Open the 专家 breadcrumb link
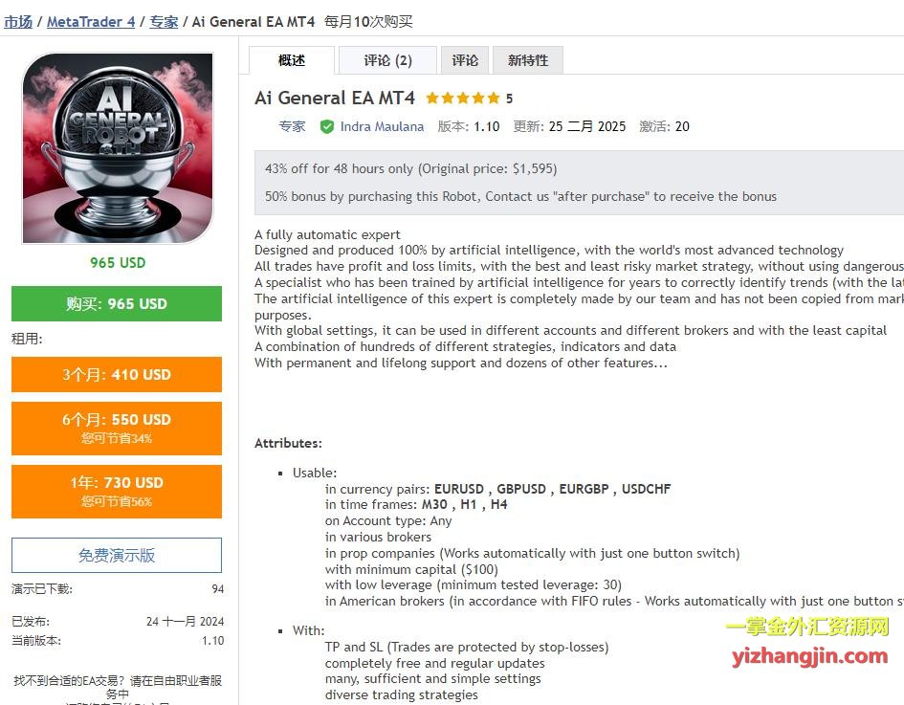The width and height of the screenshot is (904, 705). point(164,22)
